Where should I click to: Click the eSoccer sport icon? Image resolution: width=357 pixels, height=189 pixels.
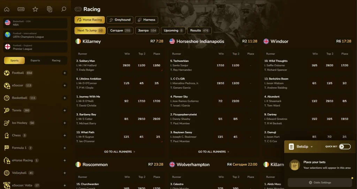(x=7, y=85)
